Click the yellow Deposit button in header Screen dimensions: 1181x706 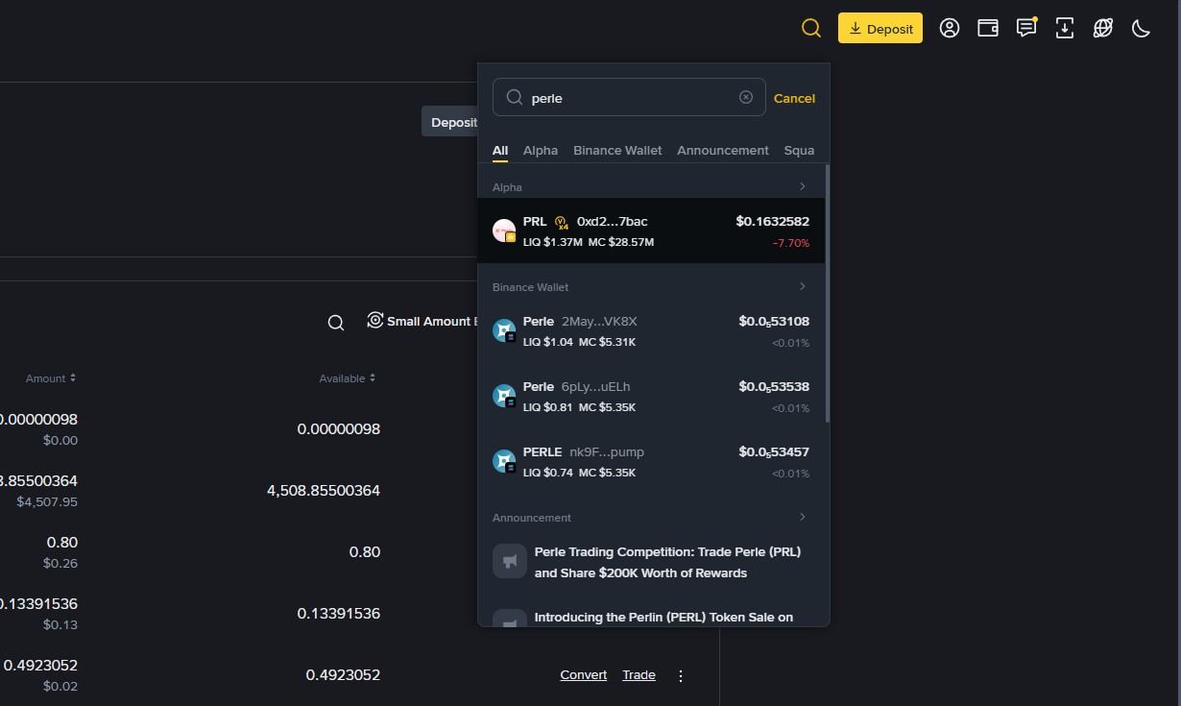(880, 28)
